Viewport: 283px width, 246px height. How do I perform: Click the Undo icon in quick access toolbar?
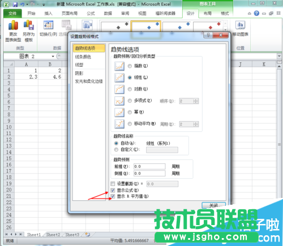(22, 5)
